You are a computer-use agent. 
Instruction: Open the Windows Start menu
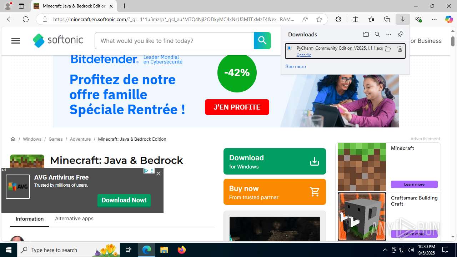[9, 250]
